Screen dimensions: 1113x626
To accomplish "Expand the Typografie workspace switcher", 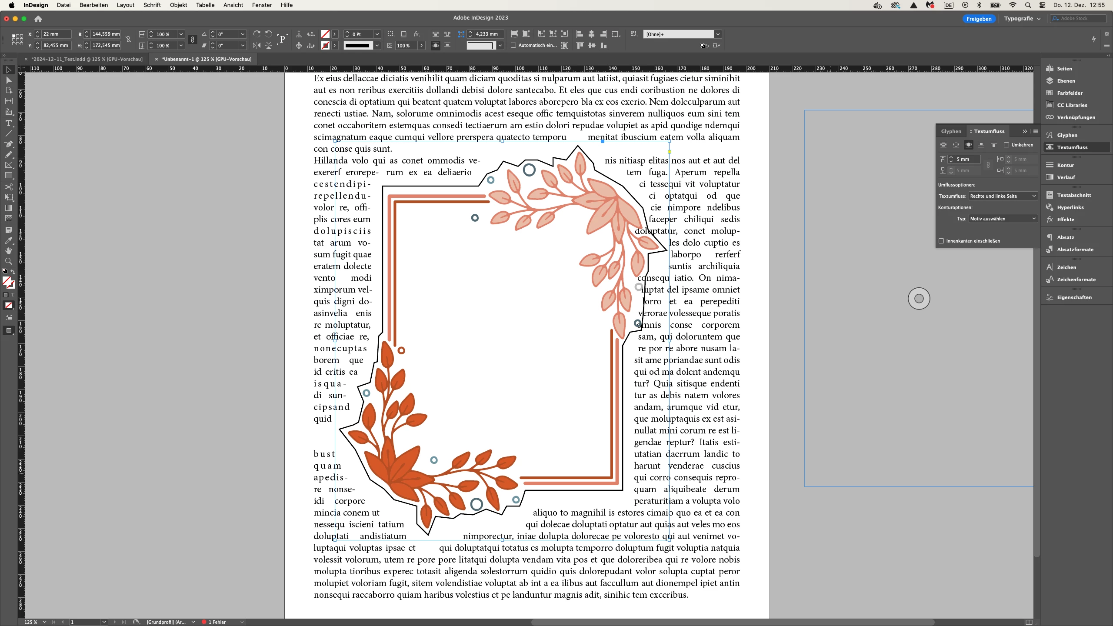I will pyautogui.click(x=1022, y=19).
